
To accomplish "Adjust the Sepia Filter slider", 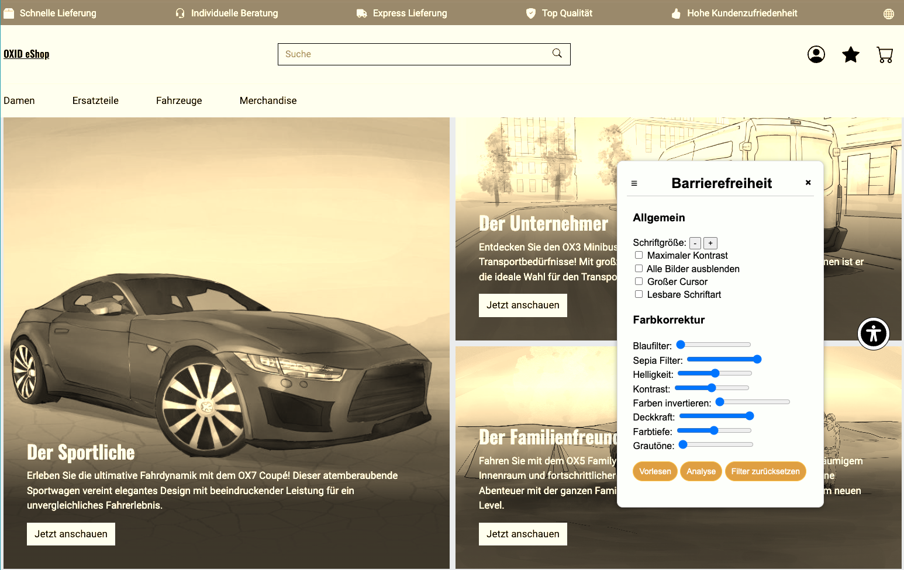I will click(724, 359).
